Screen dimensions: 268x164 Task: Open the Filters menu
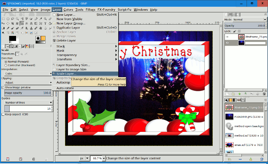pos(90,10)
